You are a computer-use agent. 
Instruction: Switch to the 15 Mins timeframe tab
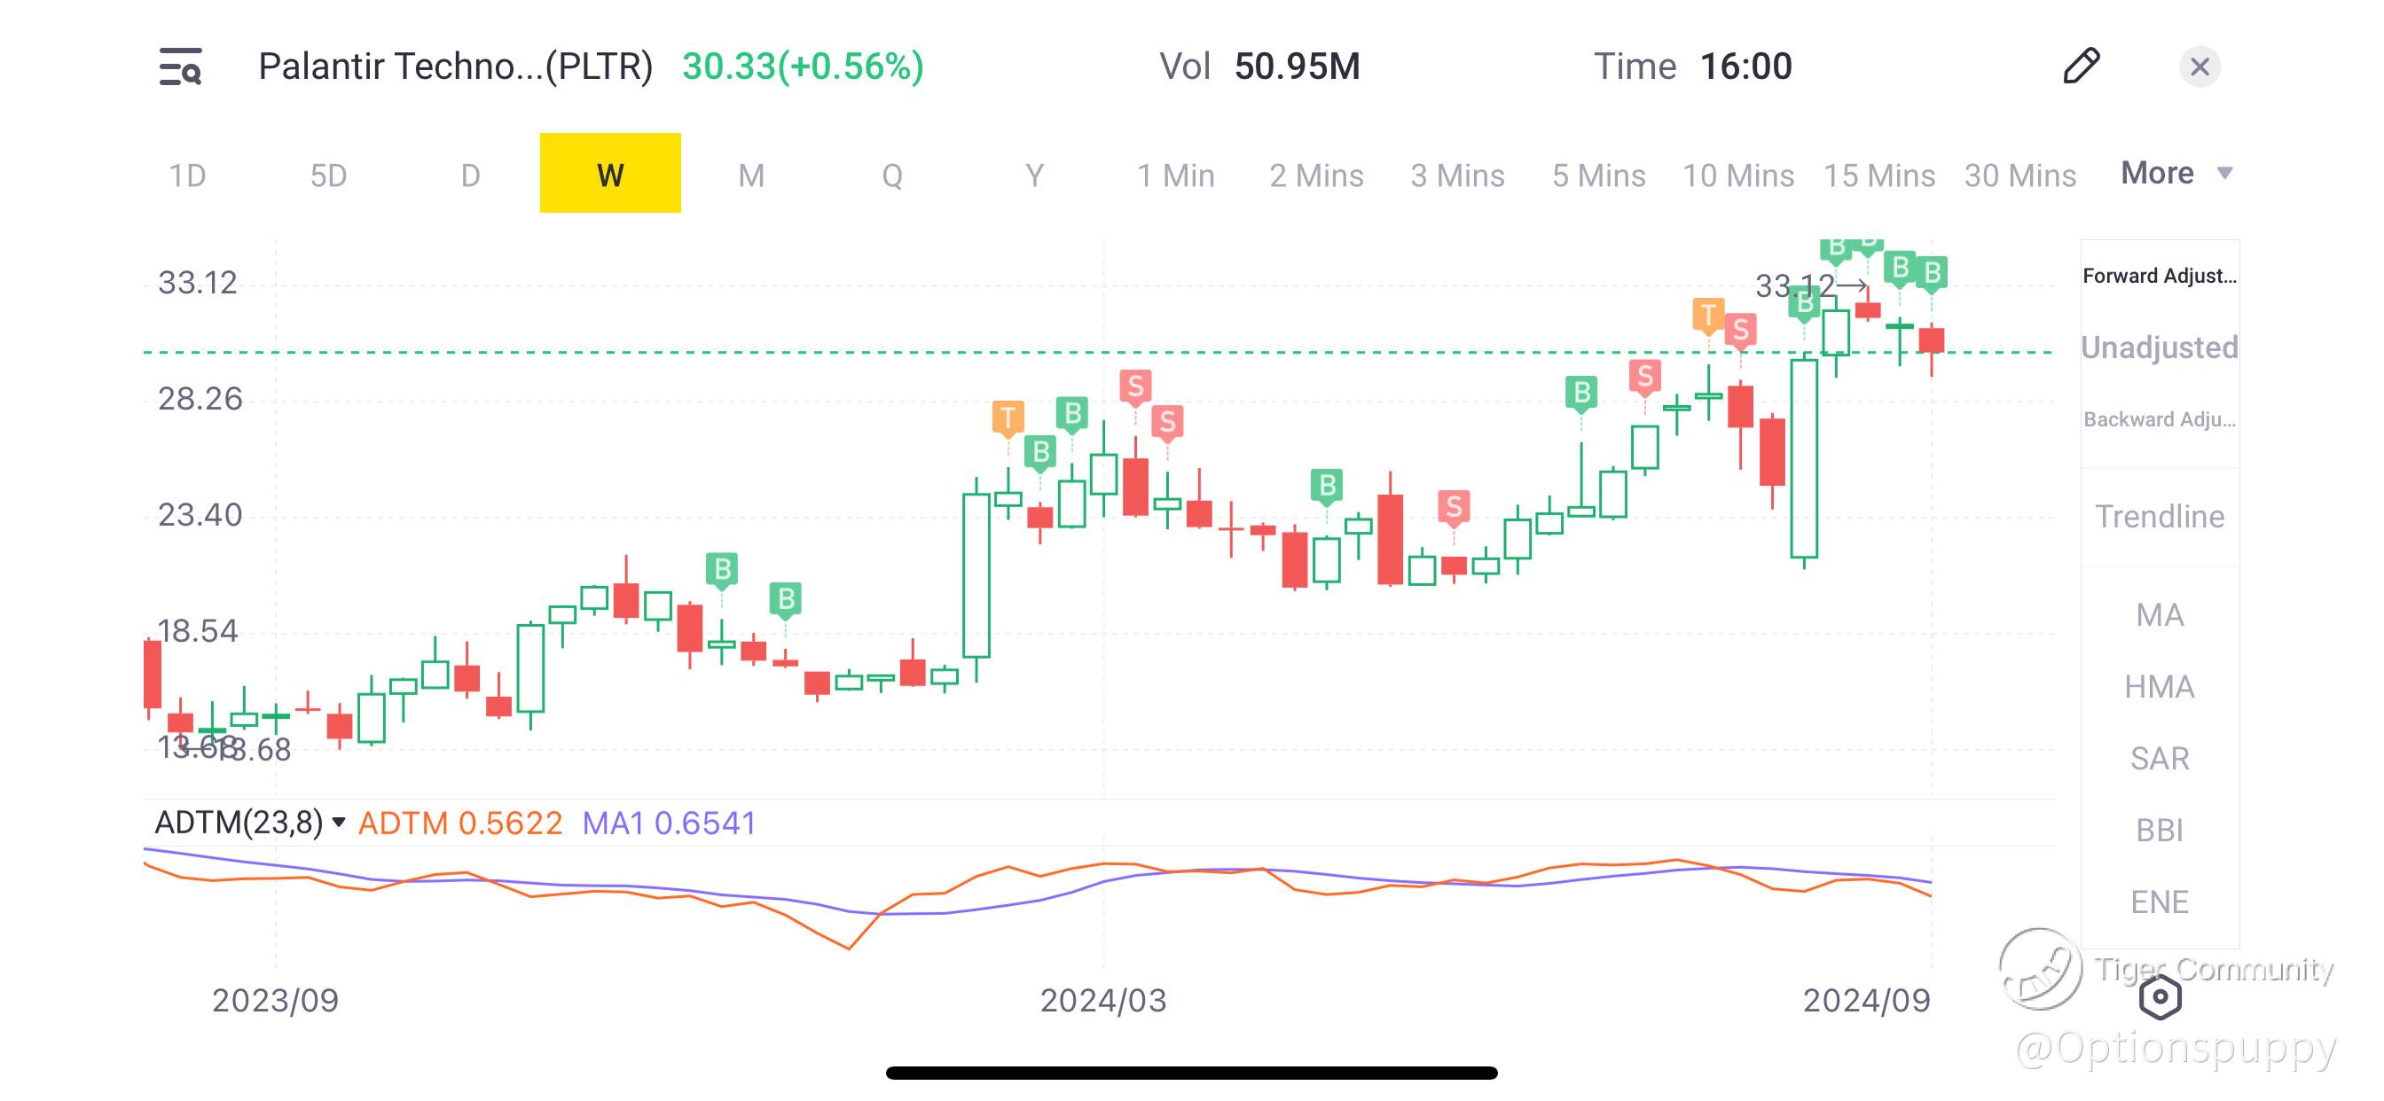[1878, 175]
